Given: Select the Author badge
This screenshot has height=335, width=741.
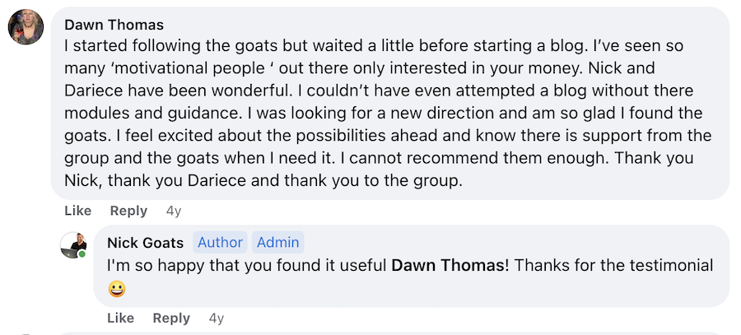Looking at the screenshot, I should point(220,242).
